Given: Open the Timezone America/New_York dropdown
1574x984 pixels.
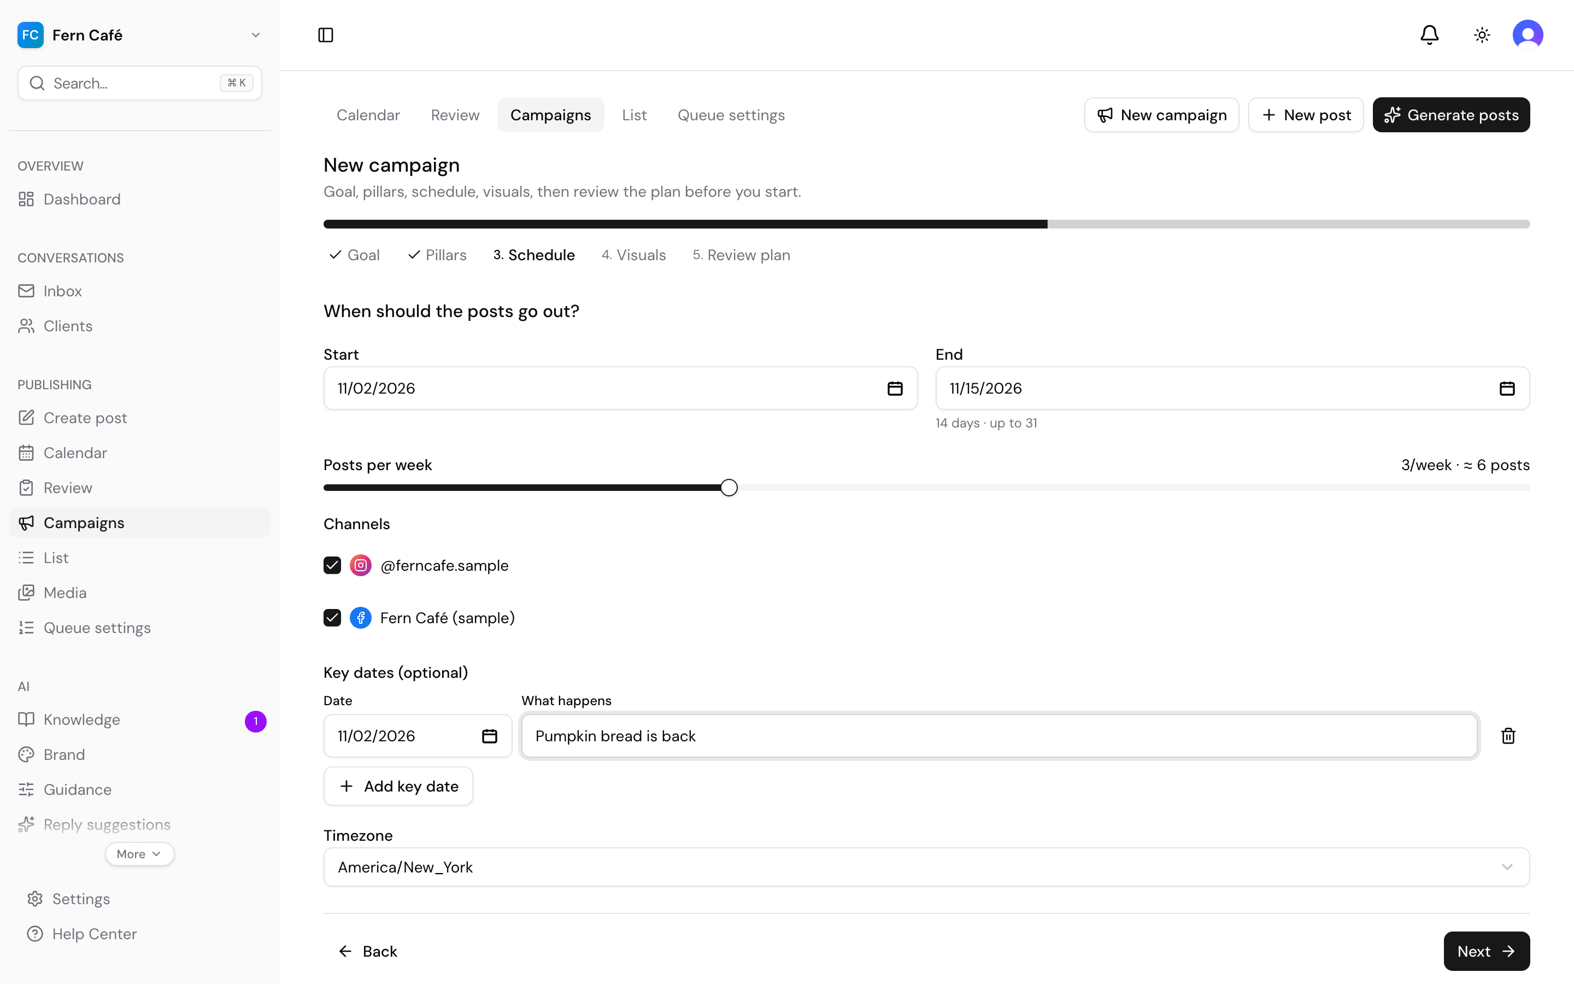Looking at the screenshot, I should click(926, 867).
